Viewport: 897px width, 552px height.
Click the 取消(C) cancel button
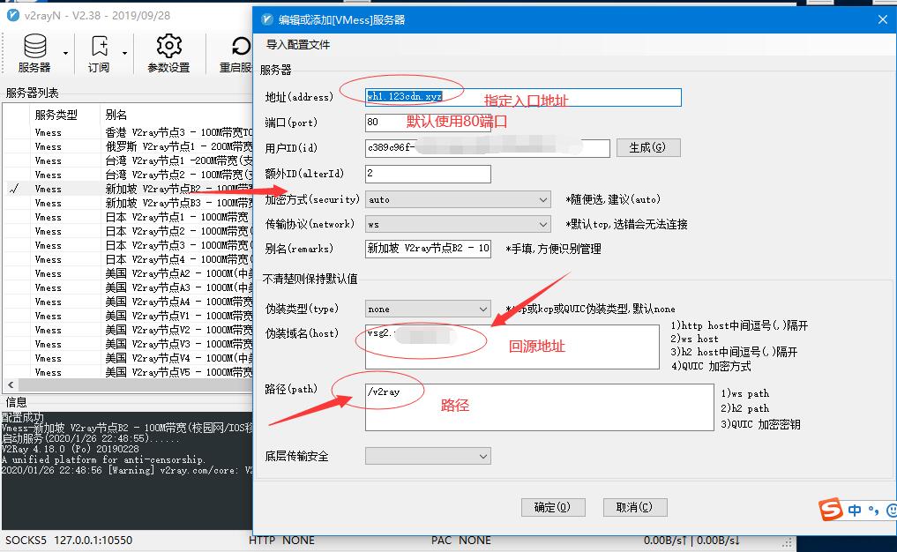pos(635,507)
